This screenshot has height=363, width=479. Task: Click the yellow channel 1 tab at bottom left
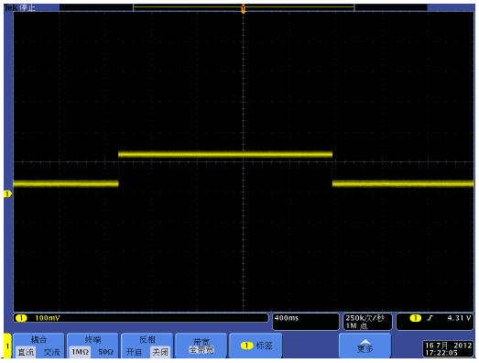7,346
